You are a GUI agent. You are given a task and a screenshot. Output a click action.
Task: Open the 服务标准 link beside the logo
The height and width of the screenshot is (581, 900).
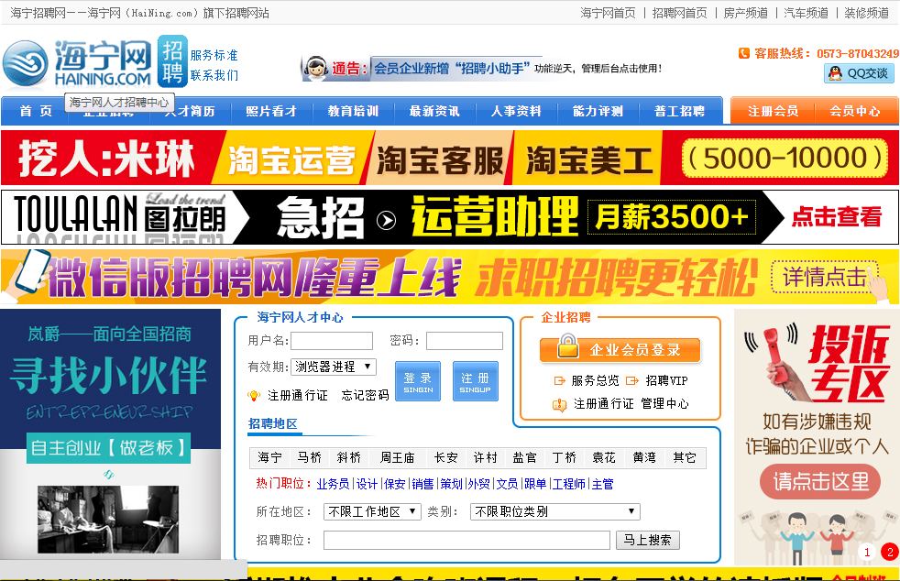(214, 55)
